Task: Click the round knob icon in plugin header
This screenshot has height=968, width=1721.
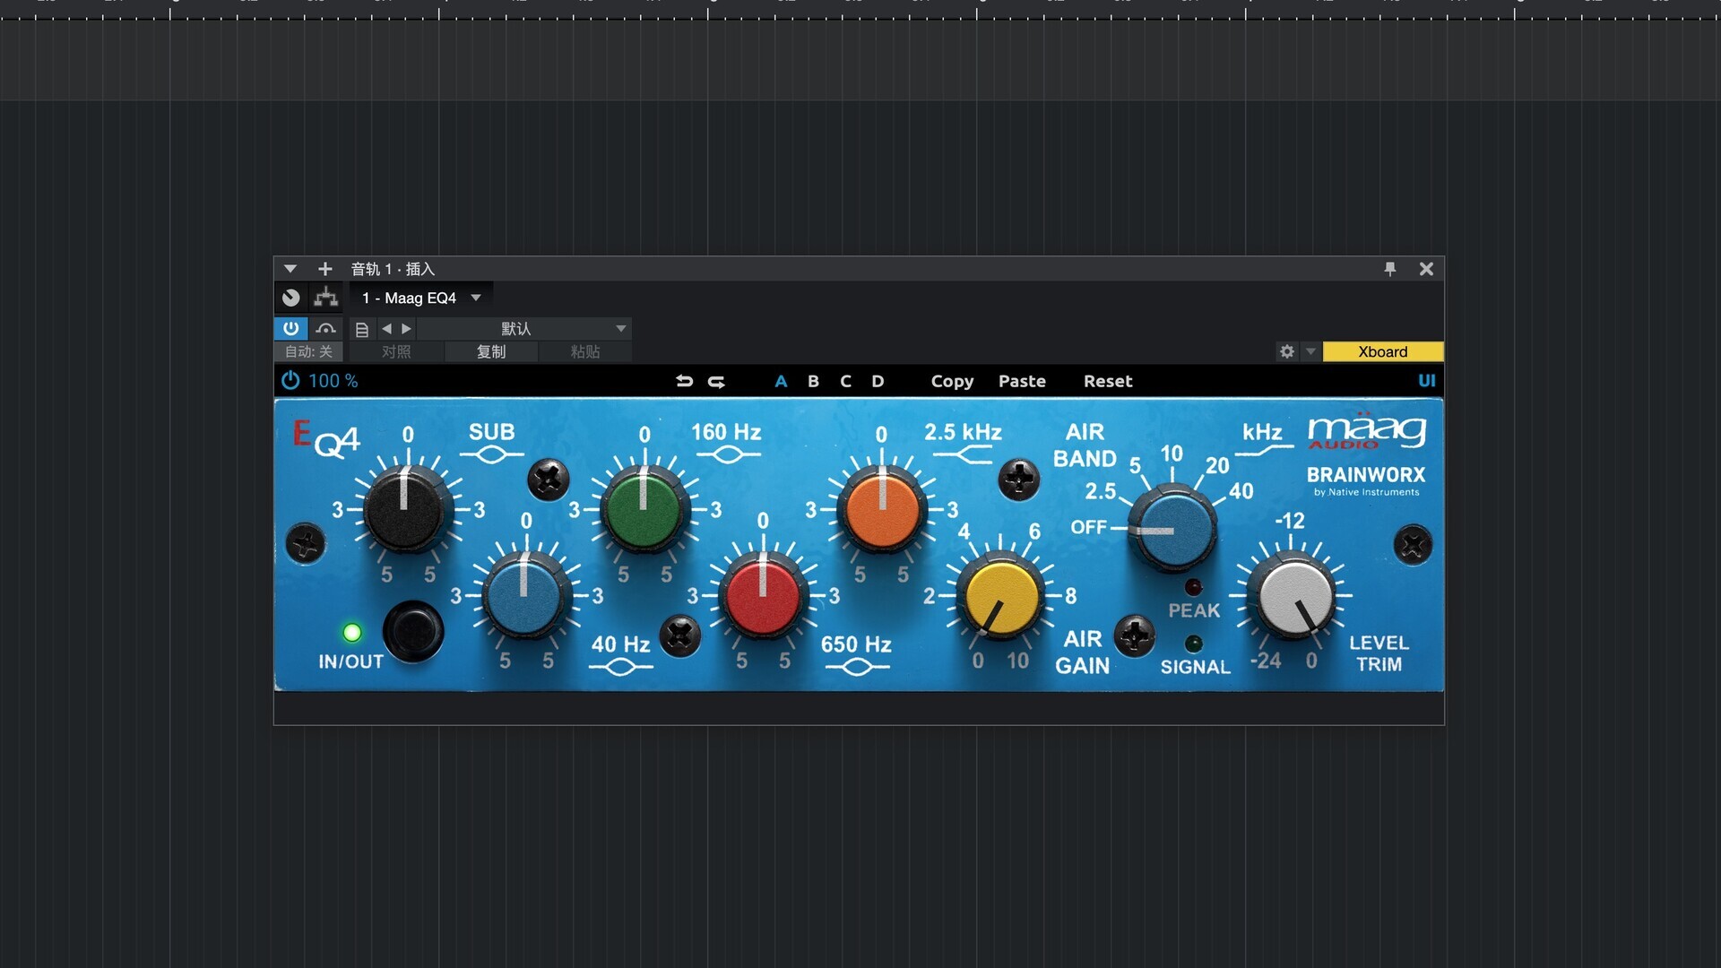Action: coord(290,298)
